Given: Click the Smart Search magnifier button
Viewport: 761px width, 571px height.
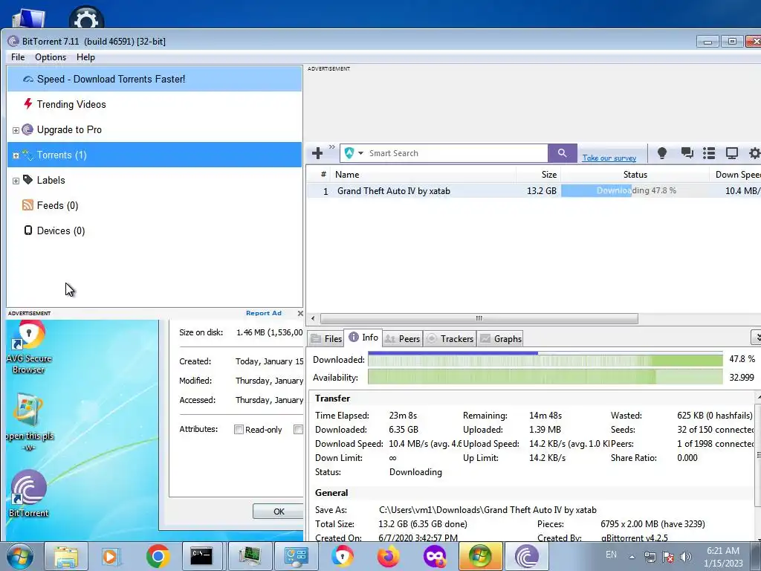Looking at the screenshot, I should (x=562, y=153).
